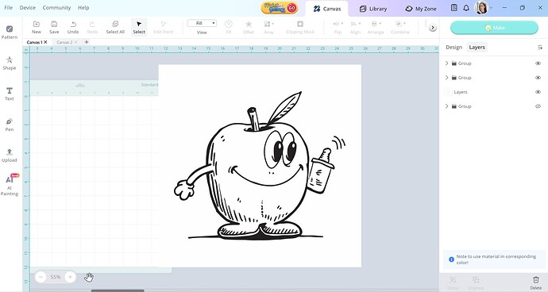Click Select All in toolbar
This screenshot has width=548, height=292.
coord(115,27)
